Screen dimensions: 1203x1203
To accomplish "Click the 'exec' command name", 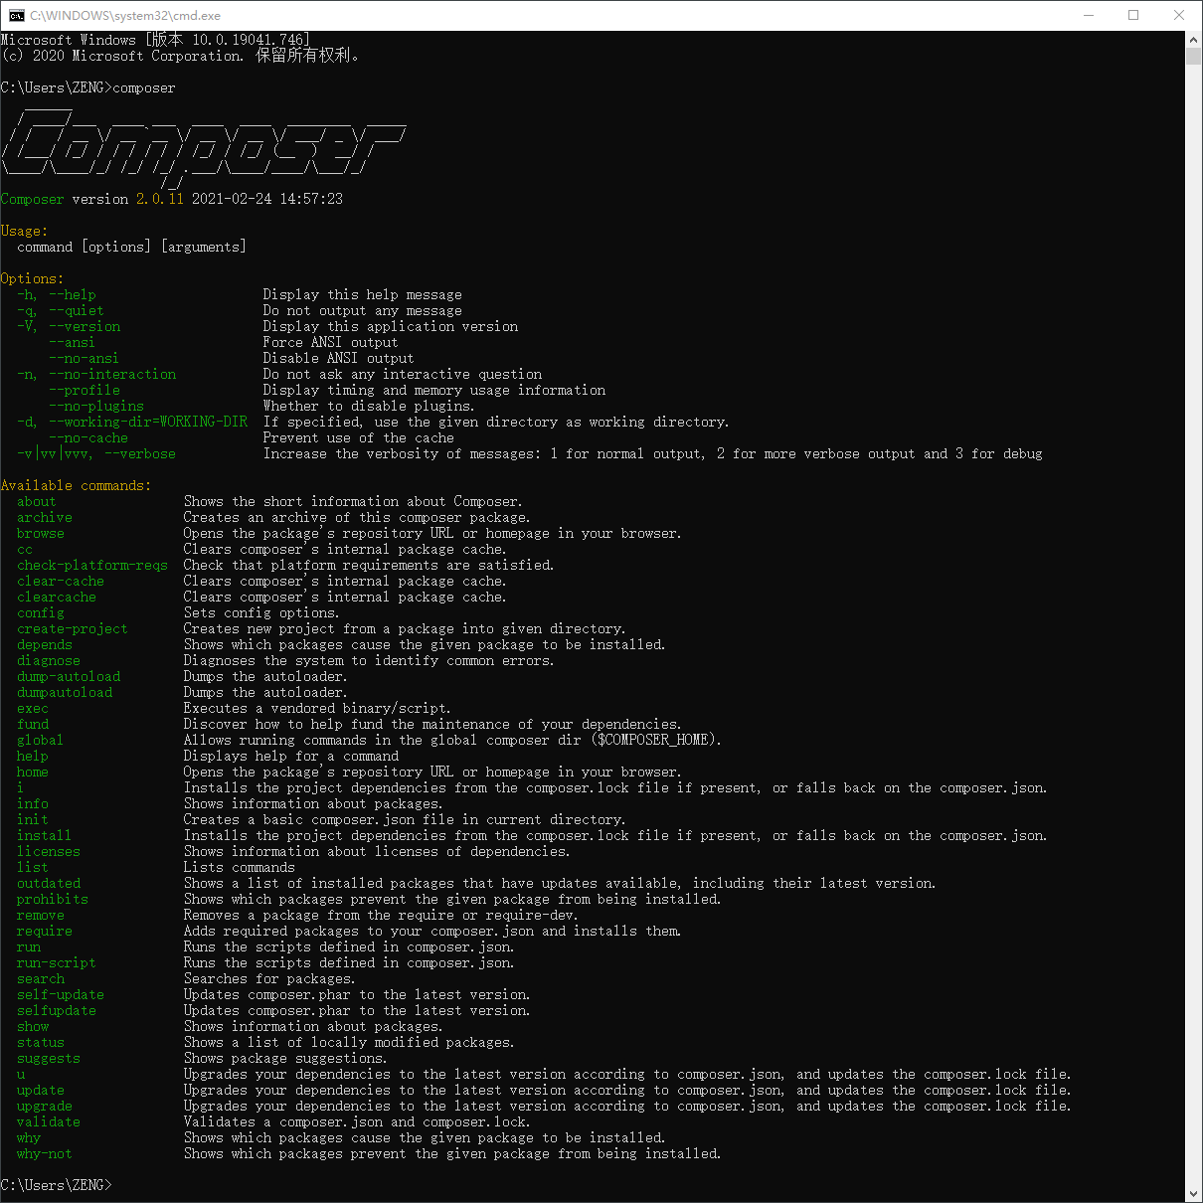I will (x=33, y=708).
